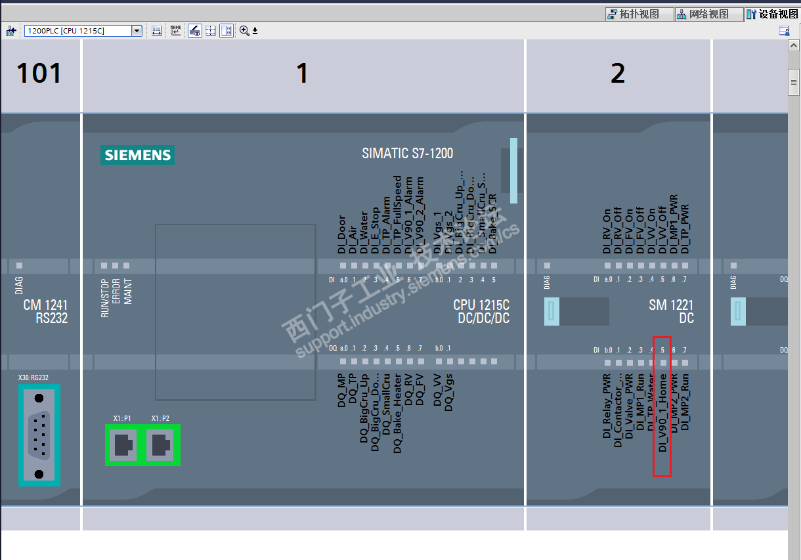The height and width of the screenshot is (560, 801).
Task: Click the DI_Relay_PWR tag label
Action: [x=607, y=406]
